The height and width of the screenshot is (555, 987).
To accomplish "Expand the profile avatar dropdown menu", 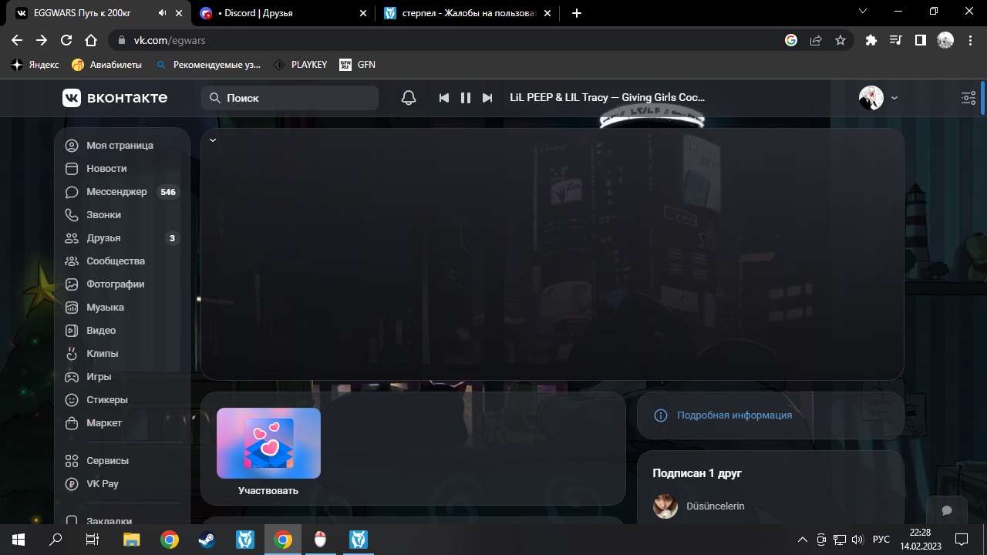I will point(878,98).
